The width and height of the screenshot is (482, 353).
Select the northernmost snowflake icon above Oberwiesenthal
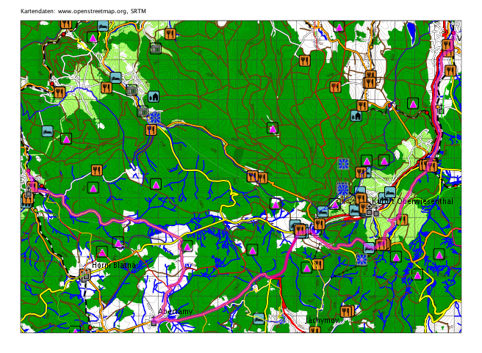pyautogui.click(x=343, y=164)
